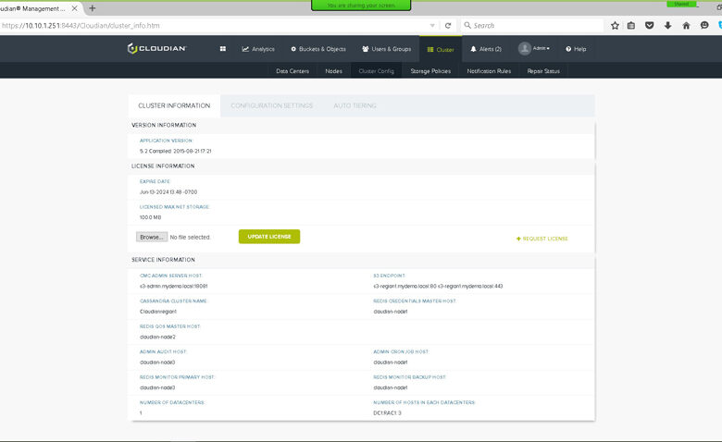
Task: Select the Cluster Information tab
Action: 174,105
